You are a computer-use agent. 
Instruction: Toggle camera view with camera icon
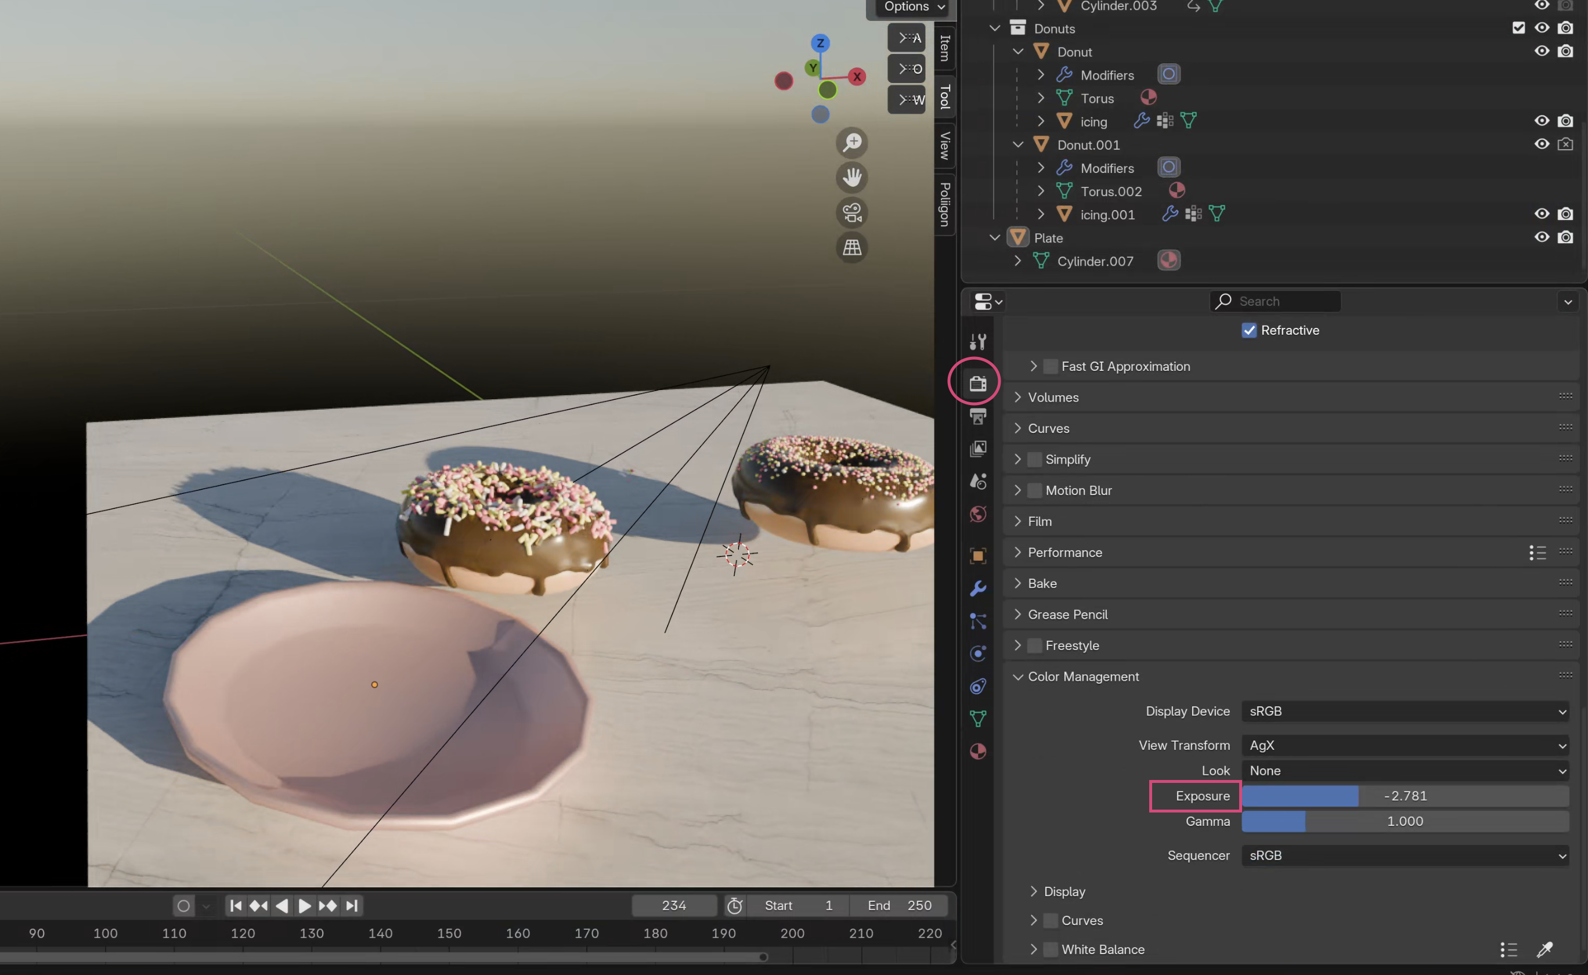click(x=851, y=213)
